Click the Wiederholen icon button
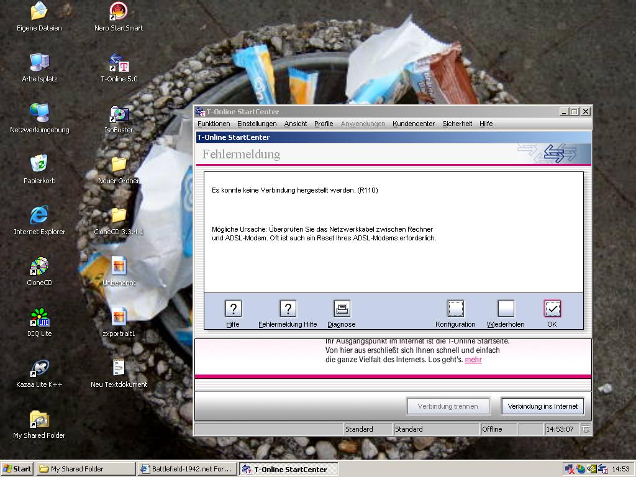 [x=506, y=309]
